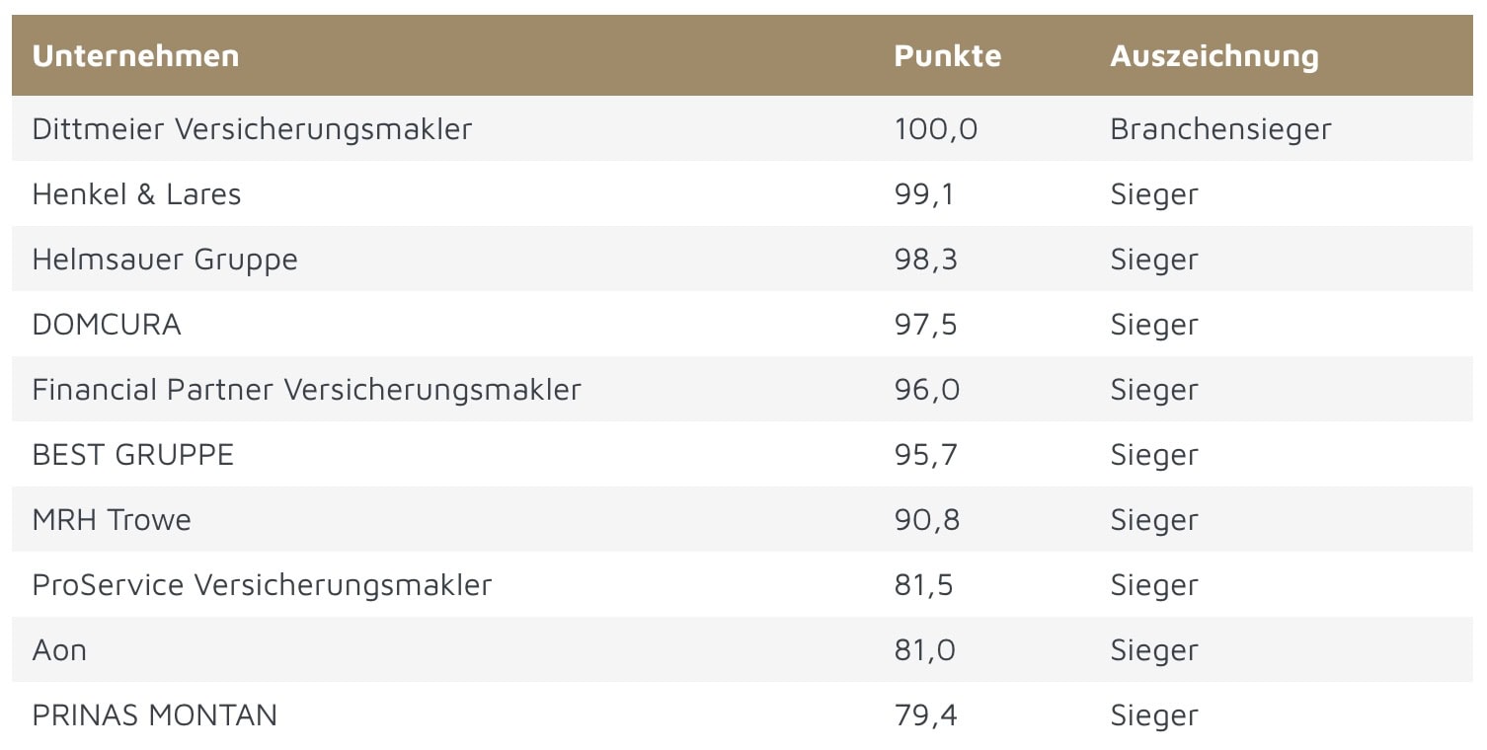This screenshot has width=1487, height=750.
Task: Click the Branchensieger award label
Action: pos(1220,129)
